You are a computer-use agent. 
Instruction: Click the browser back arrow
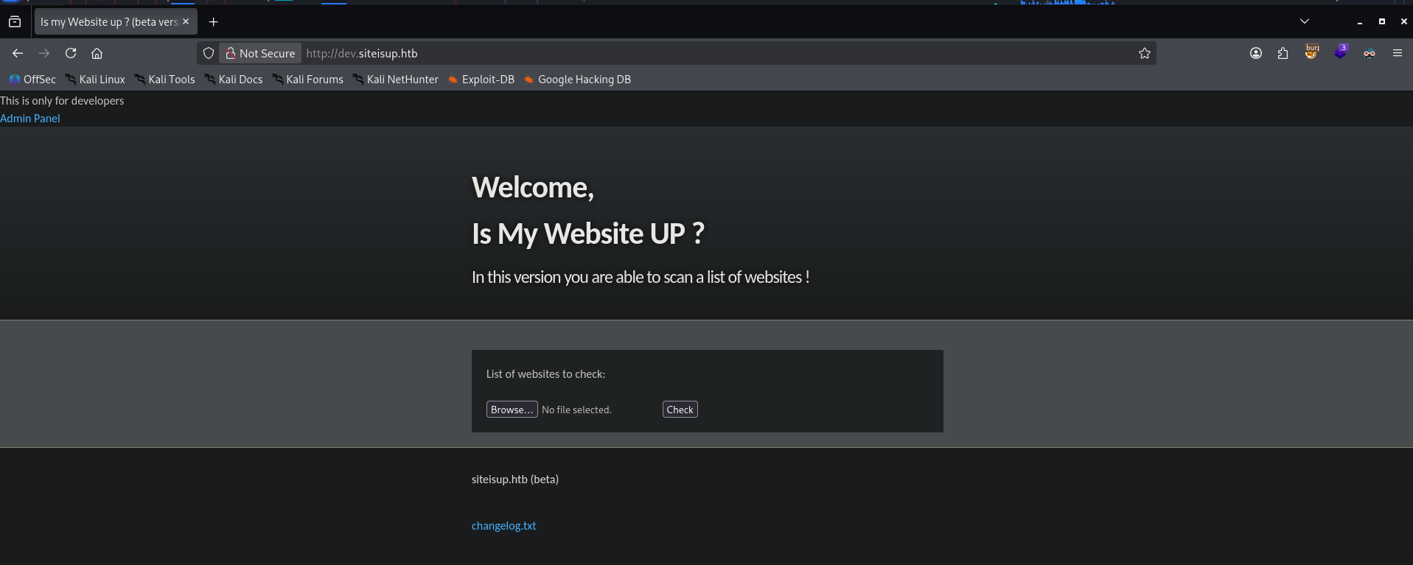coord(18,53)
